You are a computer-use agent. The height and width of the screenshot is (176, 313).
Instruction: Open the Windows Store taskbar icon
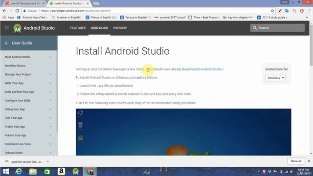(47, 172)
